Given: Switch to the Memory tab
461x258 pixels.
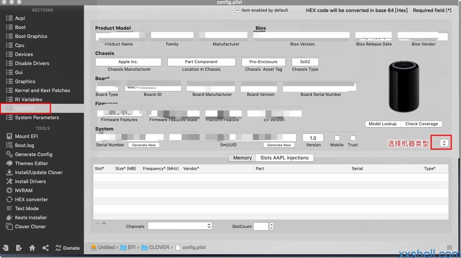Looking at the screenshot, I should 242,158.
